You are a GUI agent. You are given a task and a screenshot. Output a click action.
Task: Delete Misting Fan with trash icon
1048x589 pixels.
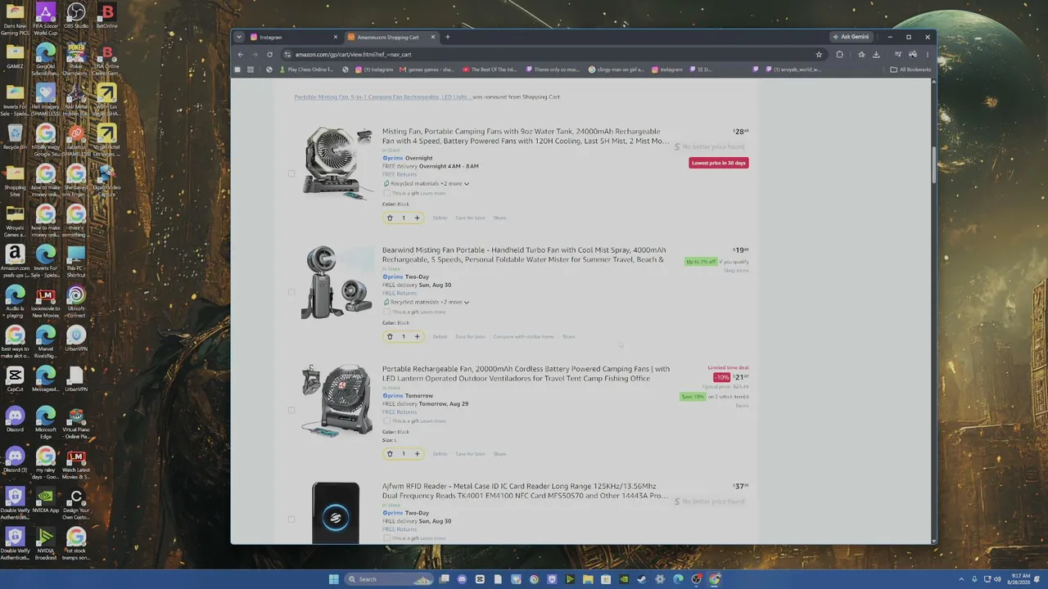[x=390, y=218]
